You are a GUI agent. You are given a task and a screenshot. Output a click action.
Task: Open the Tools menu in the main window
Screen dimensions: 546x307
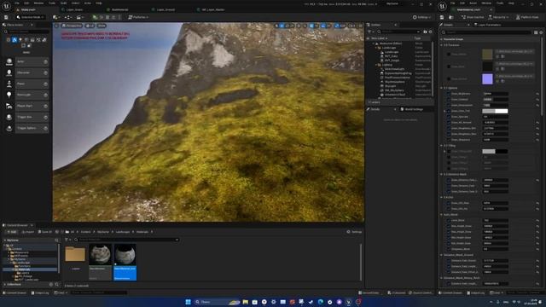coord(52,3)
